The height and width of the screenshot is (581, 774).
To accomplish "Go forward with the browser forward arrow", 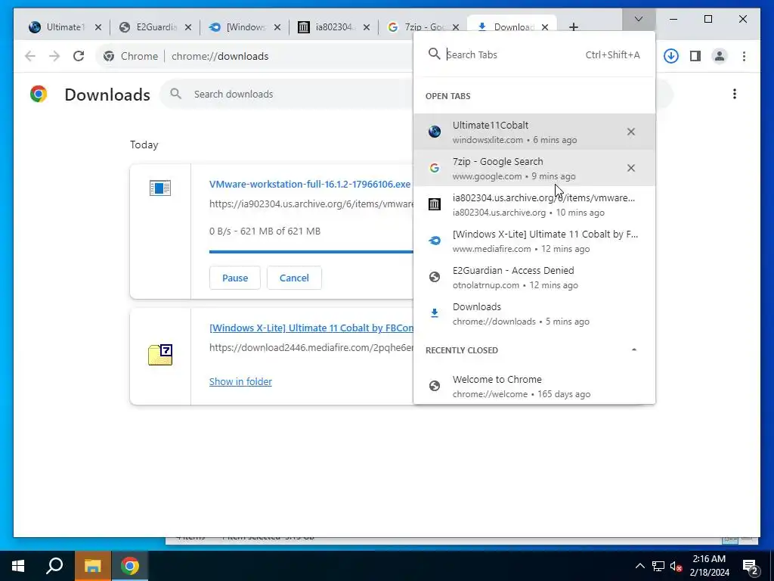I will [x=54, y=56].
